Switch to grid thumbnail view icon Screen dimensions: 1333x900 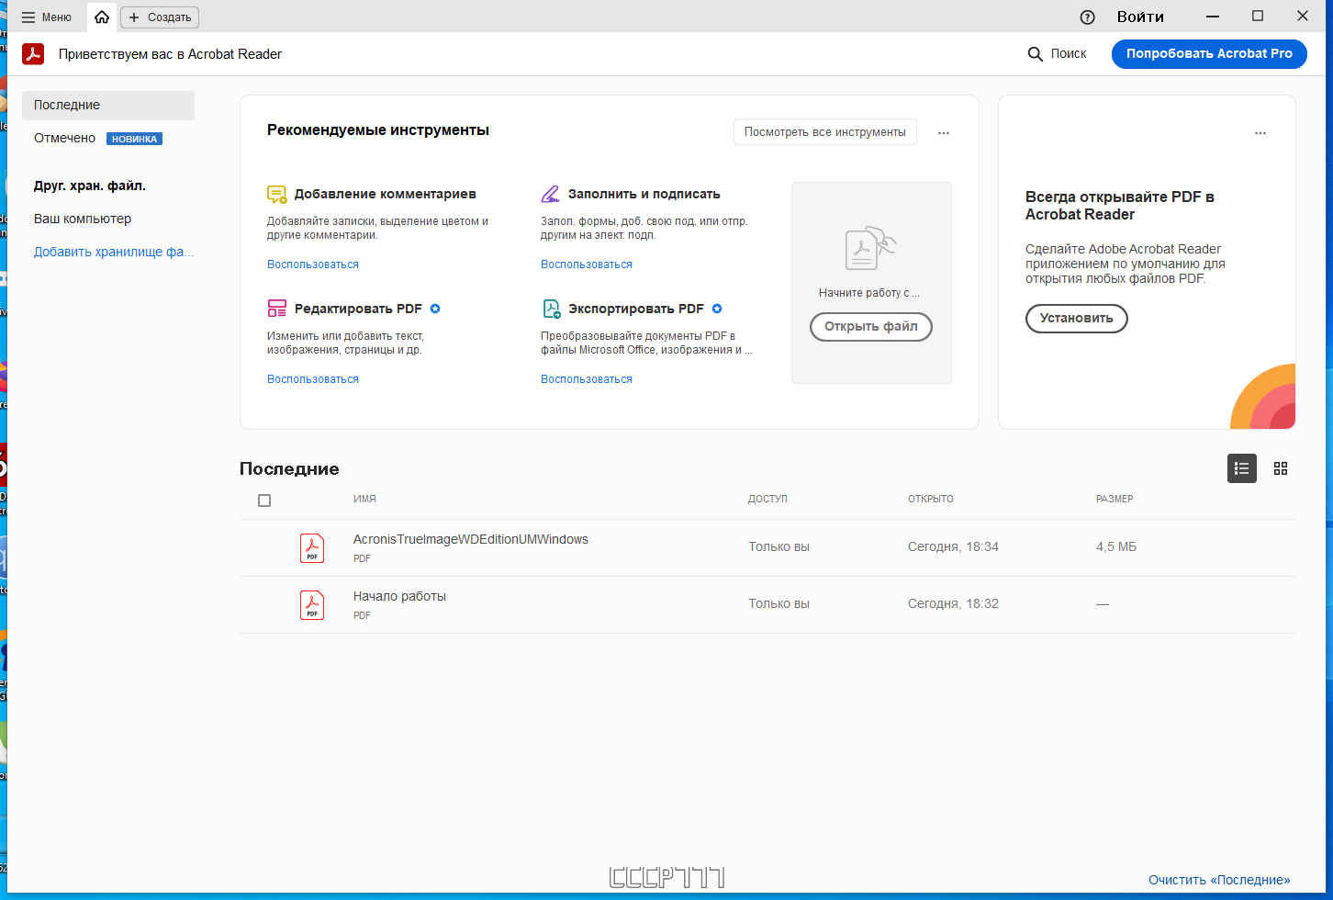point(1281,468)
